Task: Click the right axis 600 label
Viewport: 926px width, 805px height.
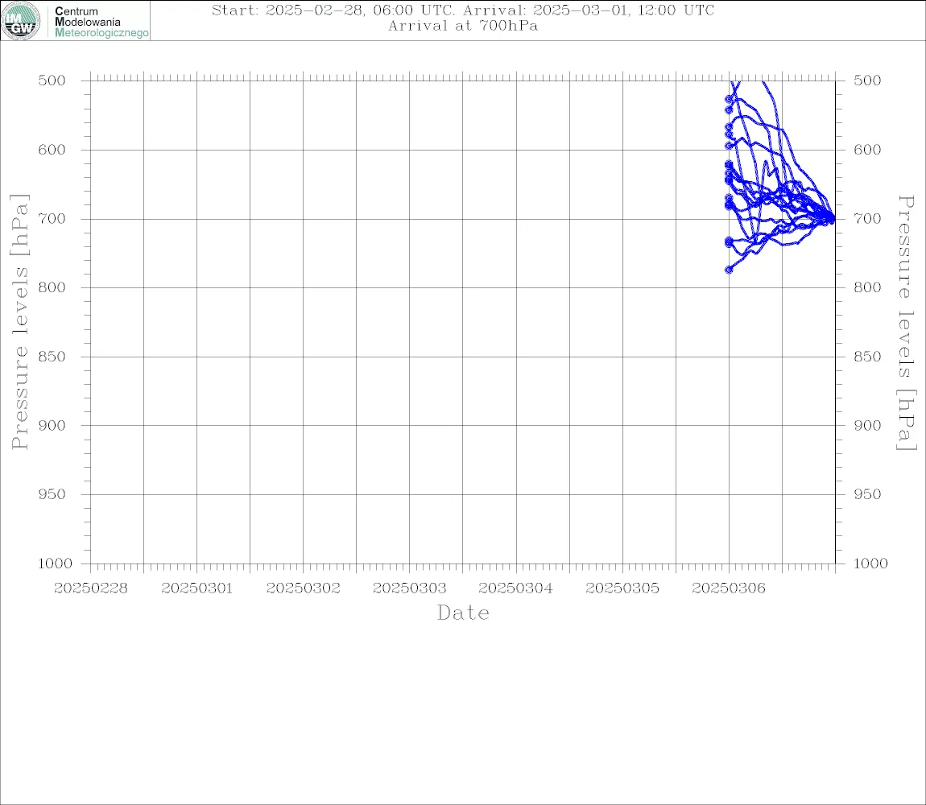Action: tap(867, 150)
